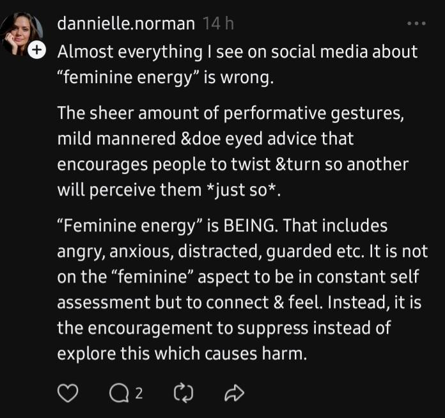This screenshot has width=445, height=418.
Task: Click the "doe eyed advice" text line
Action: click(x=205, y=139)
